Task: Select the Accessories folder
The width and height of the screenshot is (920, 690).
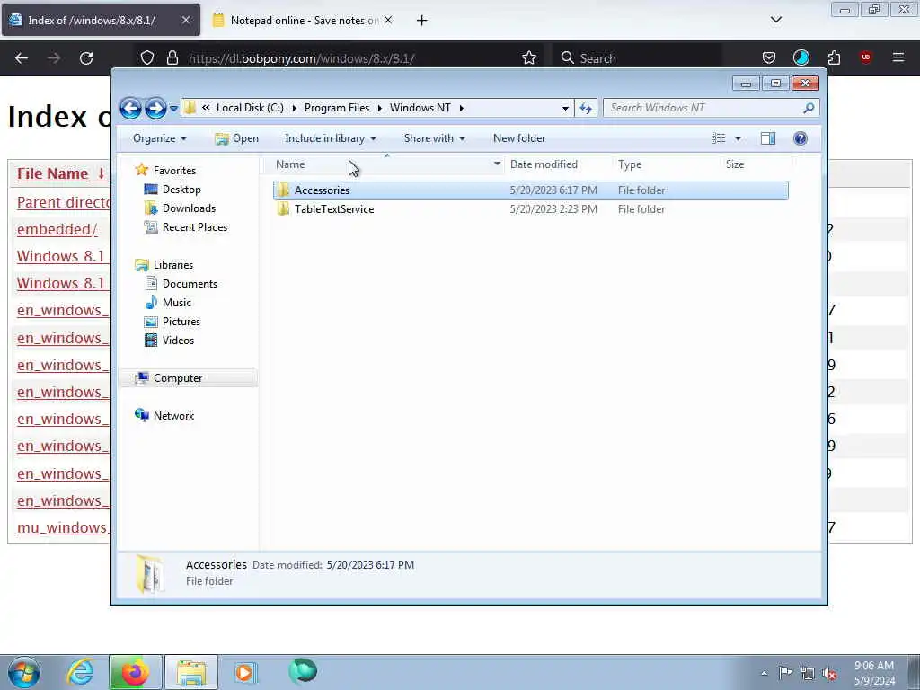Action: [x=530, y=190]
